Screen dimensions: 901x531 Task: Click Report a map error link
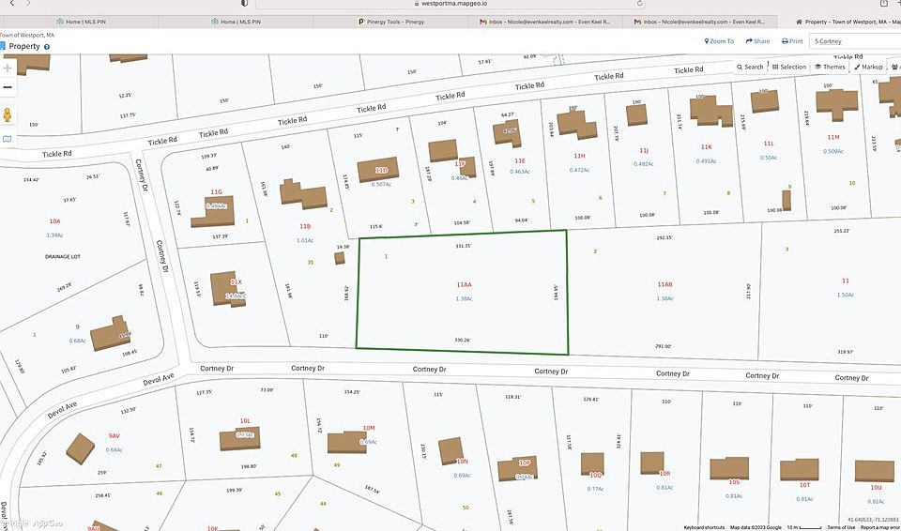pyautogui.click(x=879, y=527)
